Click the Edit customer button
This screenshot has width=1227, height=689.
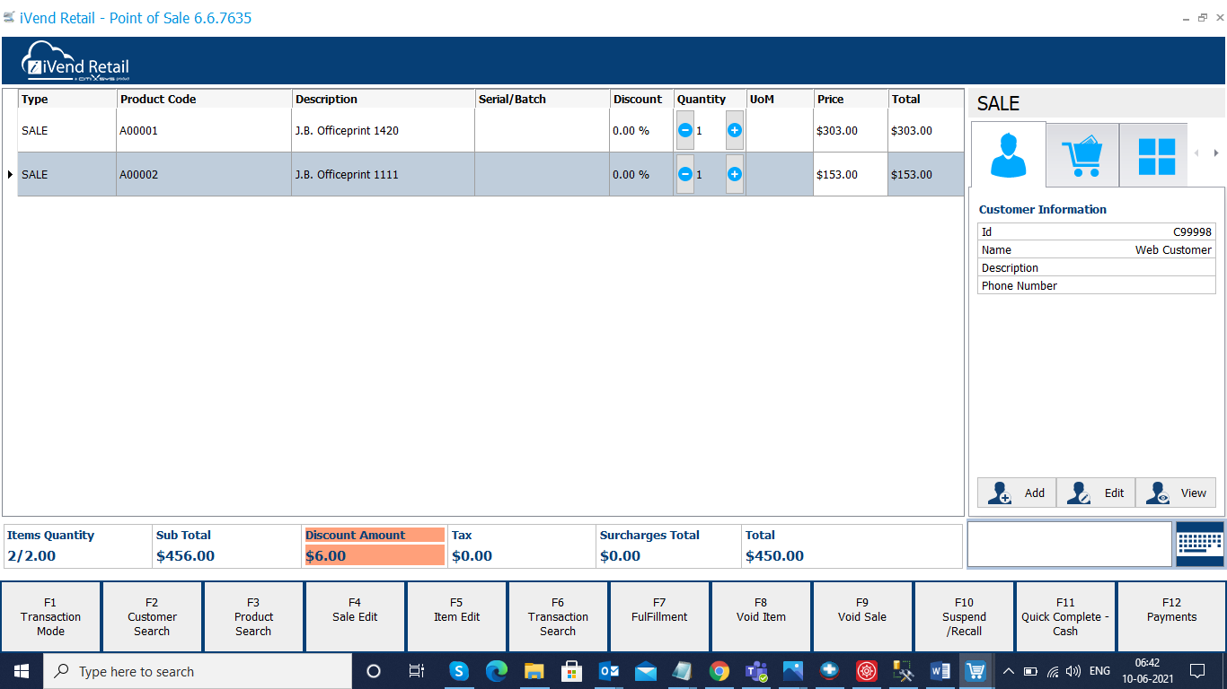(1097, 493)
